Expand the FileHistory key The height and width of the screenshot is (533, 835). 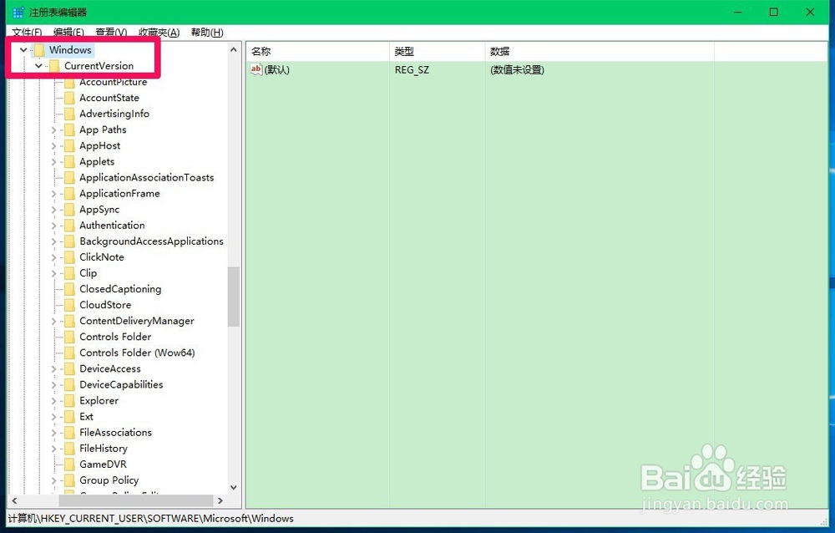pyautogui.click(x=53, y=449)
